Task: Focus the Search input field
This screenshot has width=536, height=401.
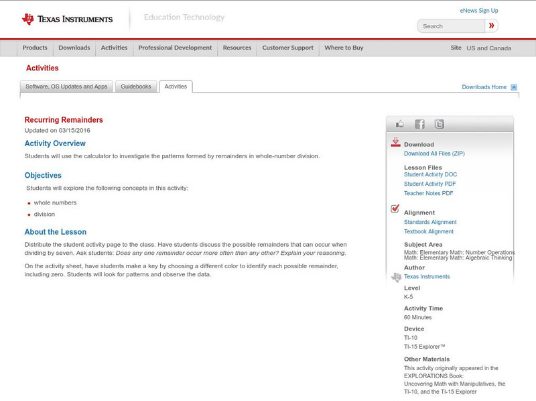Action: coord(451,26)
